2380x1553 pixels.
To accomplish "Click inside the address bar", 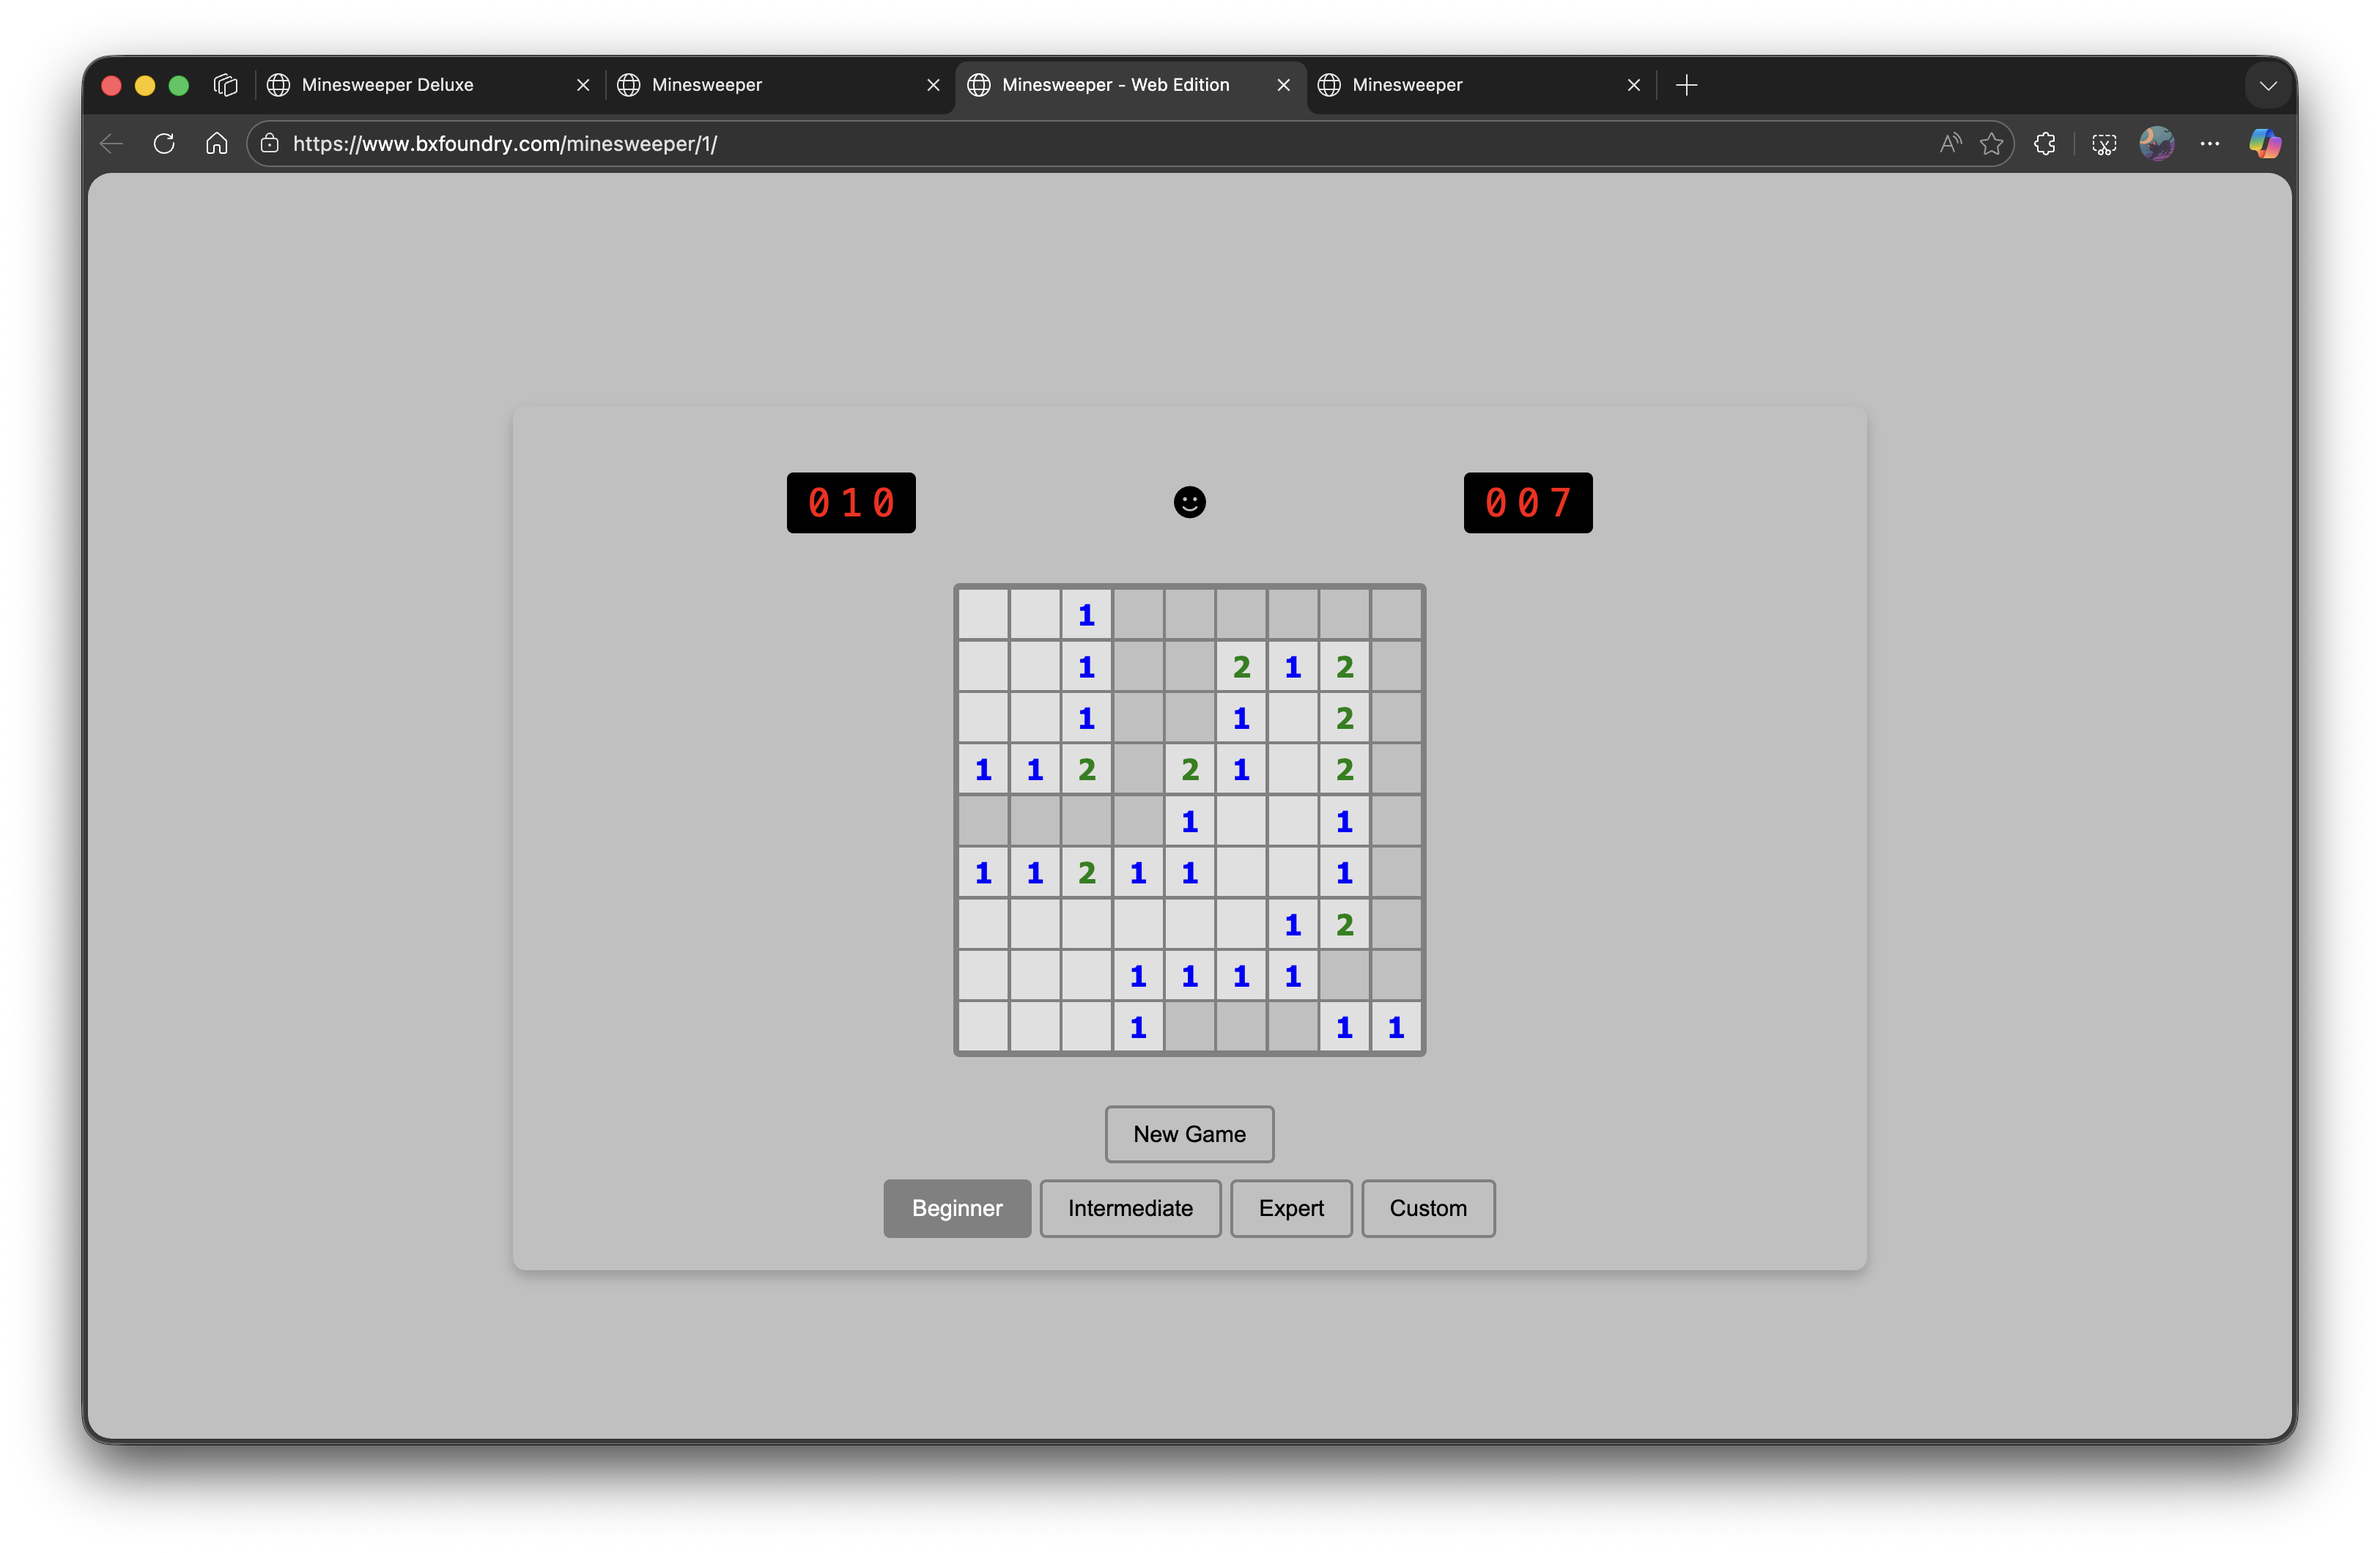I will pyautogui.click(x=700, y=143).
